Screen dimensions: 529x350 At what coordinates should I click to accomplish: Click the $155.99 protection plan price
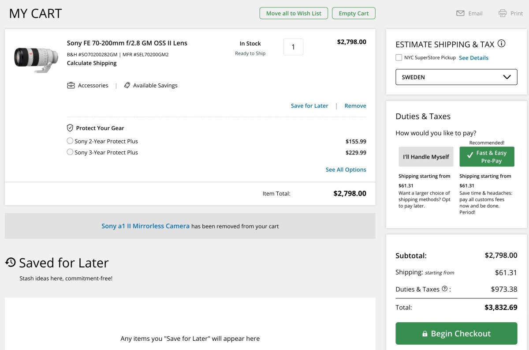[356, 142]
